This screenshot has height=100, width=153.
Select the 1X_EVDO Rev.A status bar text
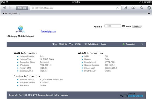(x=91, y=44)
